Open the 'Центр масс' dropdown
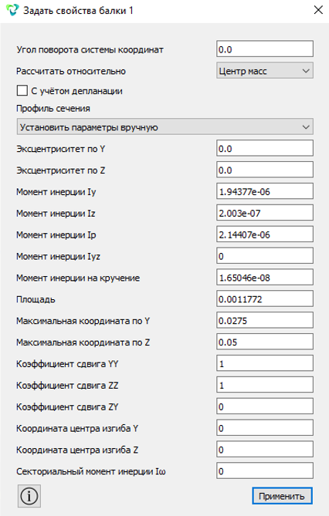329x516 pixels. pos(265,71)
